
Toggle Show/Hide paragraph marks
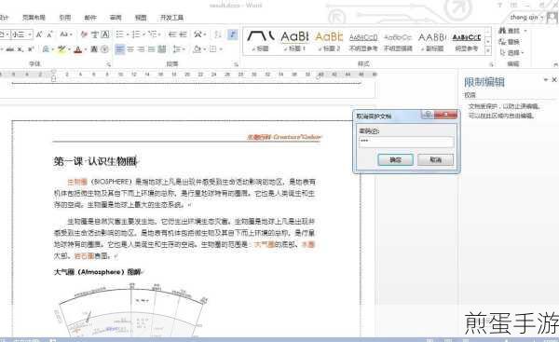232,34
